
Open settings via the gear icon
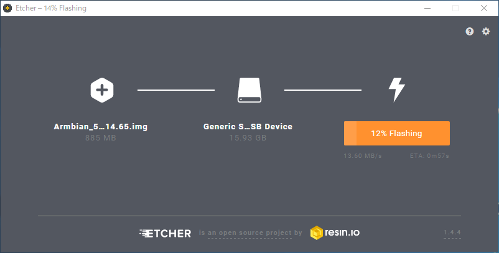[x=486, y=32]
